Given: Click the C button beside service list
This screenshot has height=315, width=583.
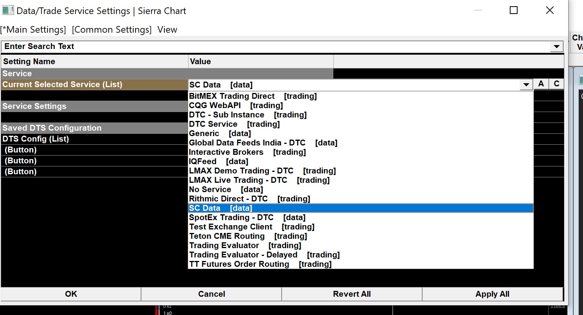Looking at the screenshot, I should (x=557, y=84).
